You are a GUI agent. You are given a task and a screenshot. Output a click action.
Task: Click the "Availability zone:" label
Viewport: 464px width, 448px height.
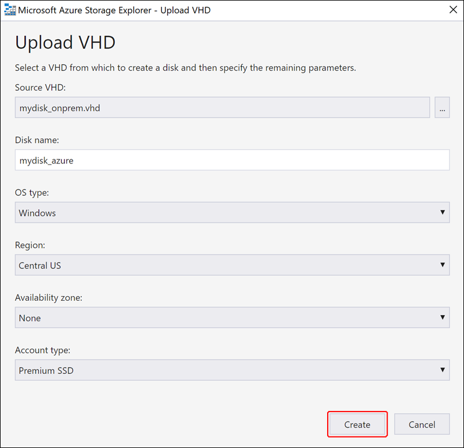point(49,298)
